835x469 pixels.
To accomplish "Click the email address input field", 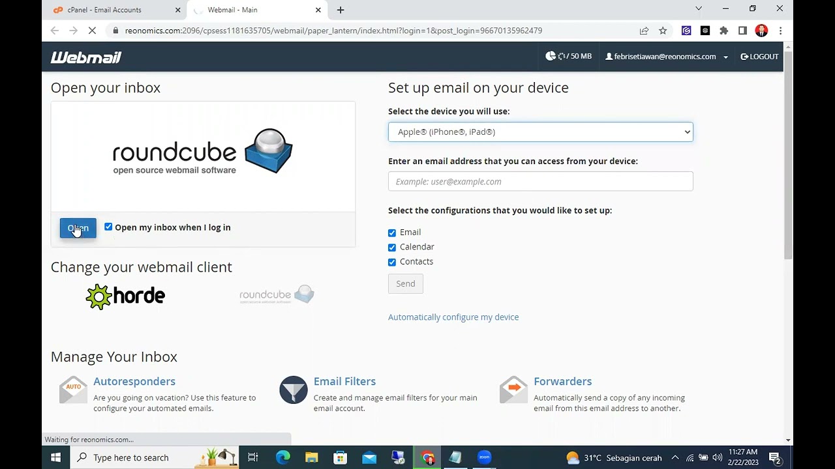I will click(x=540, y=181).
